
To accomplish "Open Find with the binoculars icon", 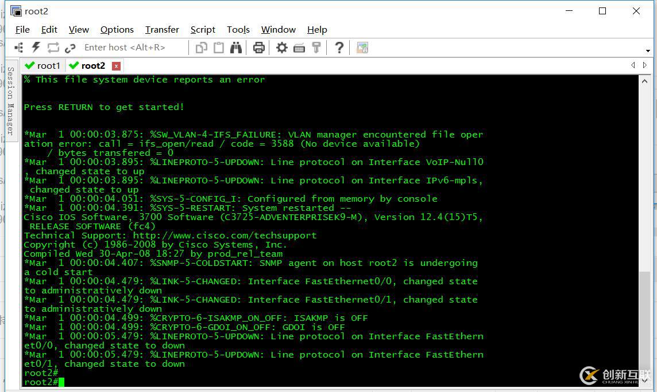I will click(x=236, y=48).
